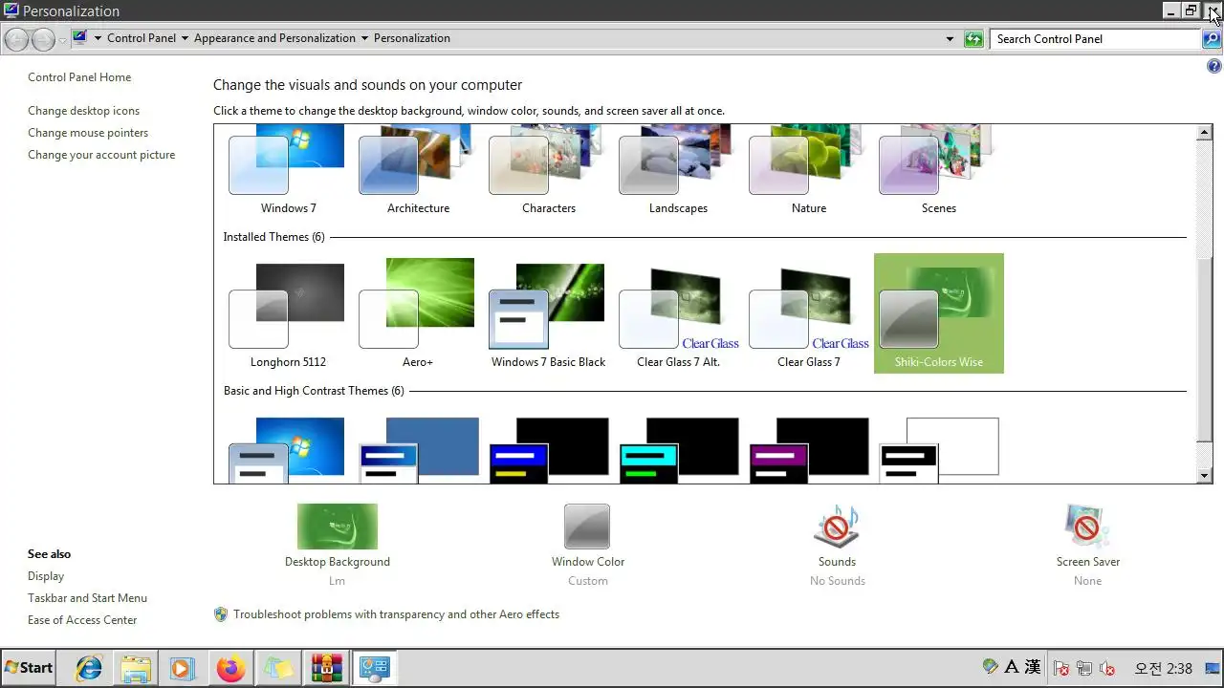Viewport: 1224px width, 688px height.
Task: Launch Windows Media Player from taskbar
Action: pos(183,668)
